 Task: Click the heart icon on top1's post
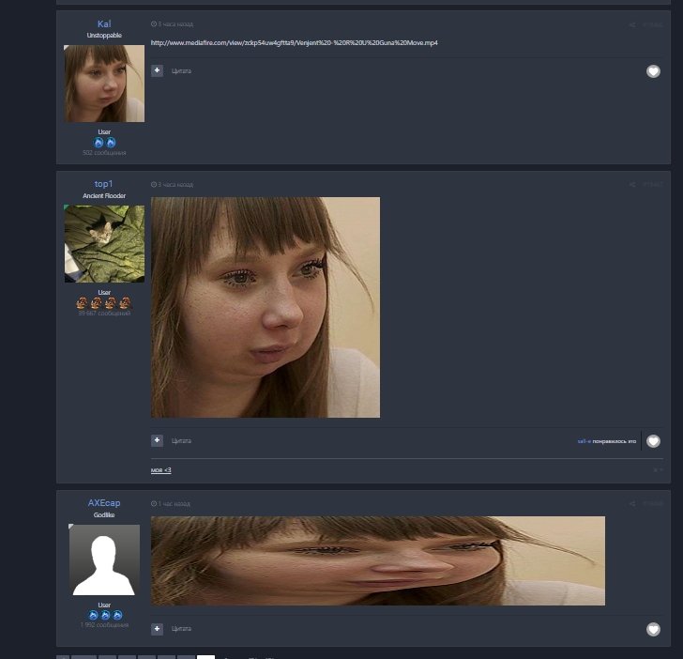[653, 441]
